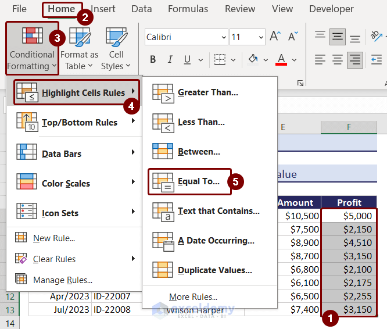Open the Calibri font name dropdown
This screenshot has width=387, height=329.
[224, 37]
